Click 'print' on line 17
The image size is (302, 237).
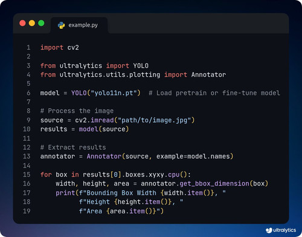65,193
